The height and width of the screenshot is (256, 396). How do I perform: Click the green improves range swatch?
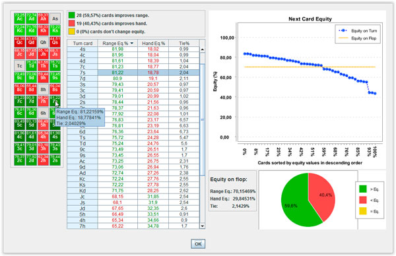[x=72, y=15]
